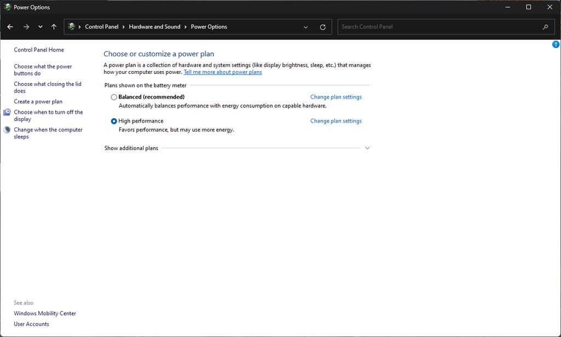Viewport: 561px width, 337px height.
Task: Click the Search Control Panel field
Action: (x=446, y=27)
